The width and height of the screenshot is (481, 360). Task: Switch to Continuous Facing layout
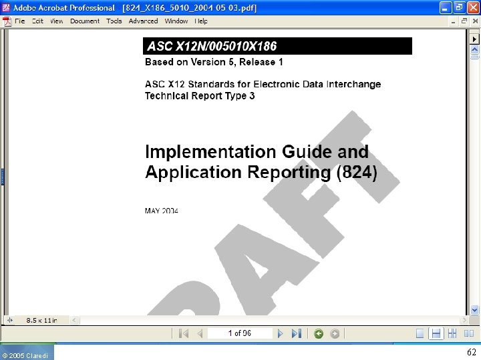click(x=452, y=333)
